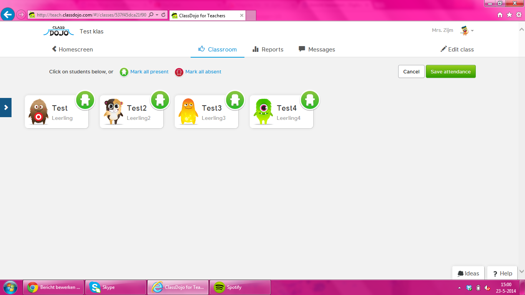This screenshot has width=525, height=295.
Task: Toggle attendance badge for Test Leerling
Action: (x=85, y=100)
